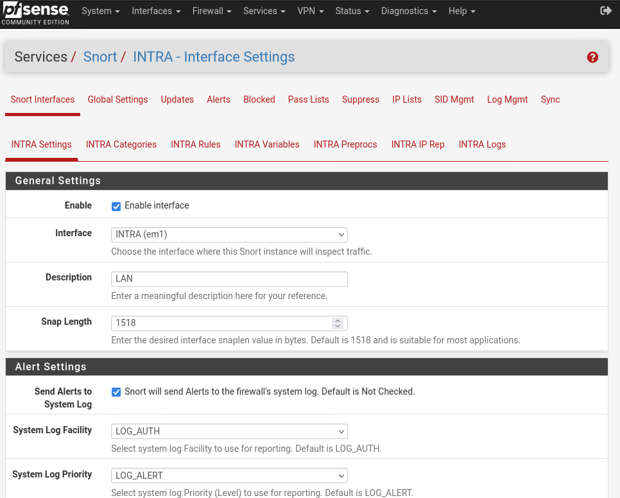Open the System menu

pos(100,11)
